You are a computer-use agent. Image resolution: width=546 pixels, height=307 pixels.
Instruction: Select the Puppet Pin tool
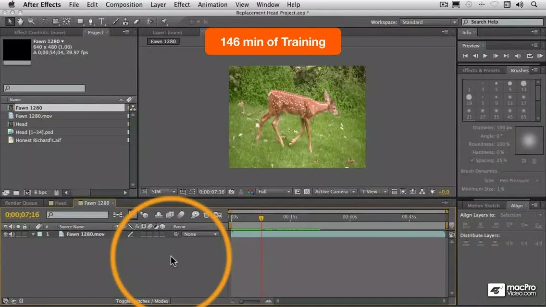coord(164,22)
